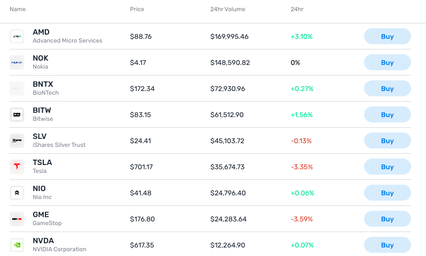Viewport: 426px width, 256px height.
Task: Click the NVIDIA logo icon
Action: click(x=17, y=245)
